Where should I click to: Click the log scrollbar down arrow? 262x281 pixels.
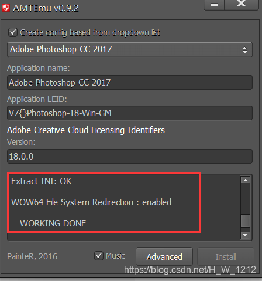pyautogui.click(x=245, y=235)
